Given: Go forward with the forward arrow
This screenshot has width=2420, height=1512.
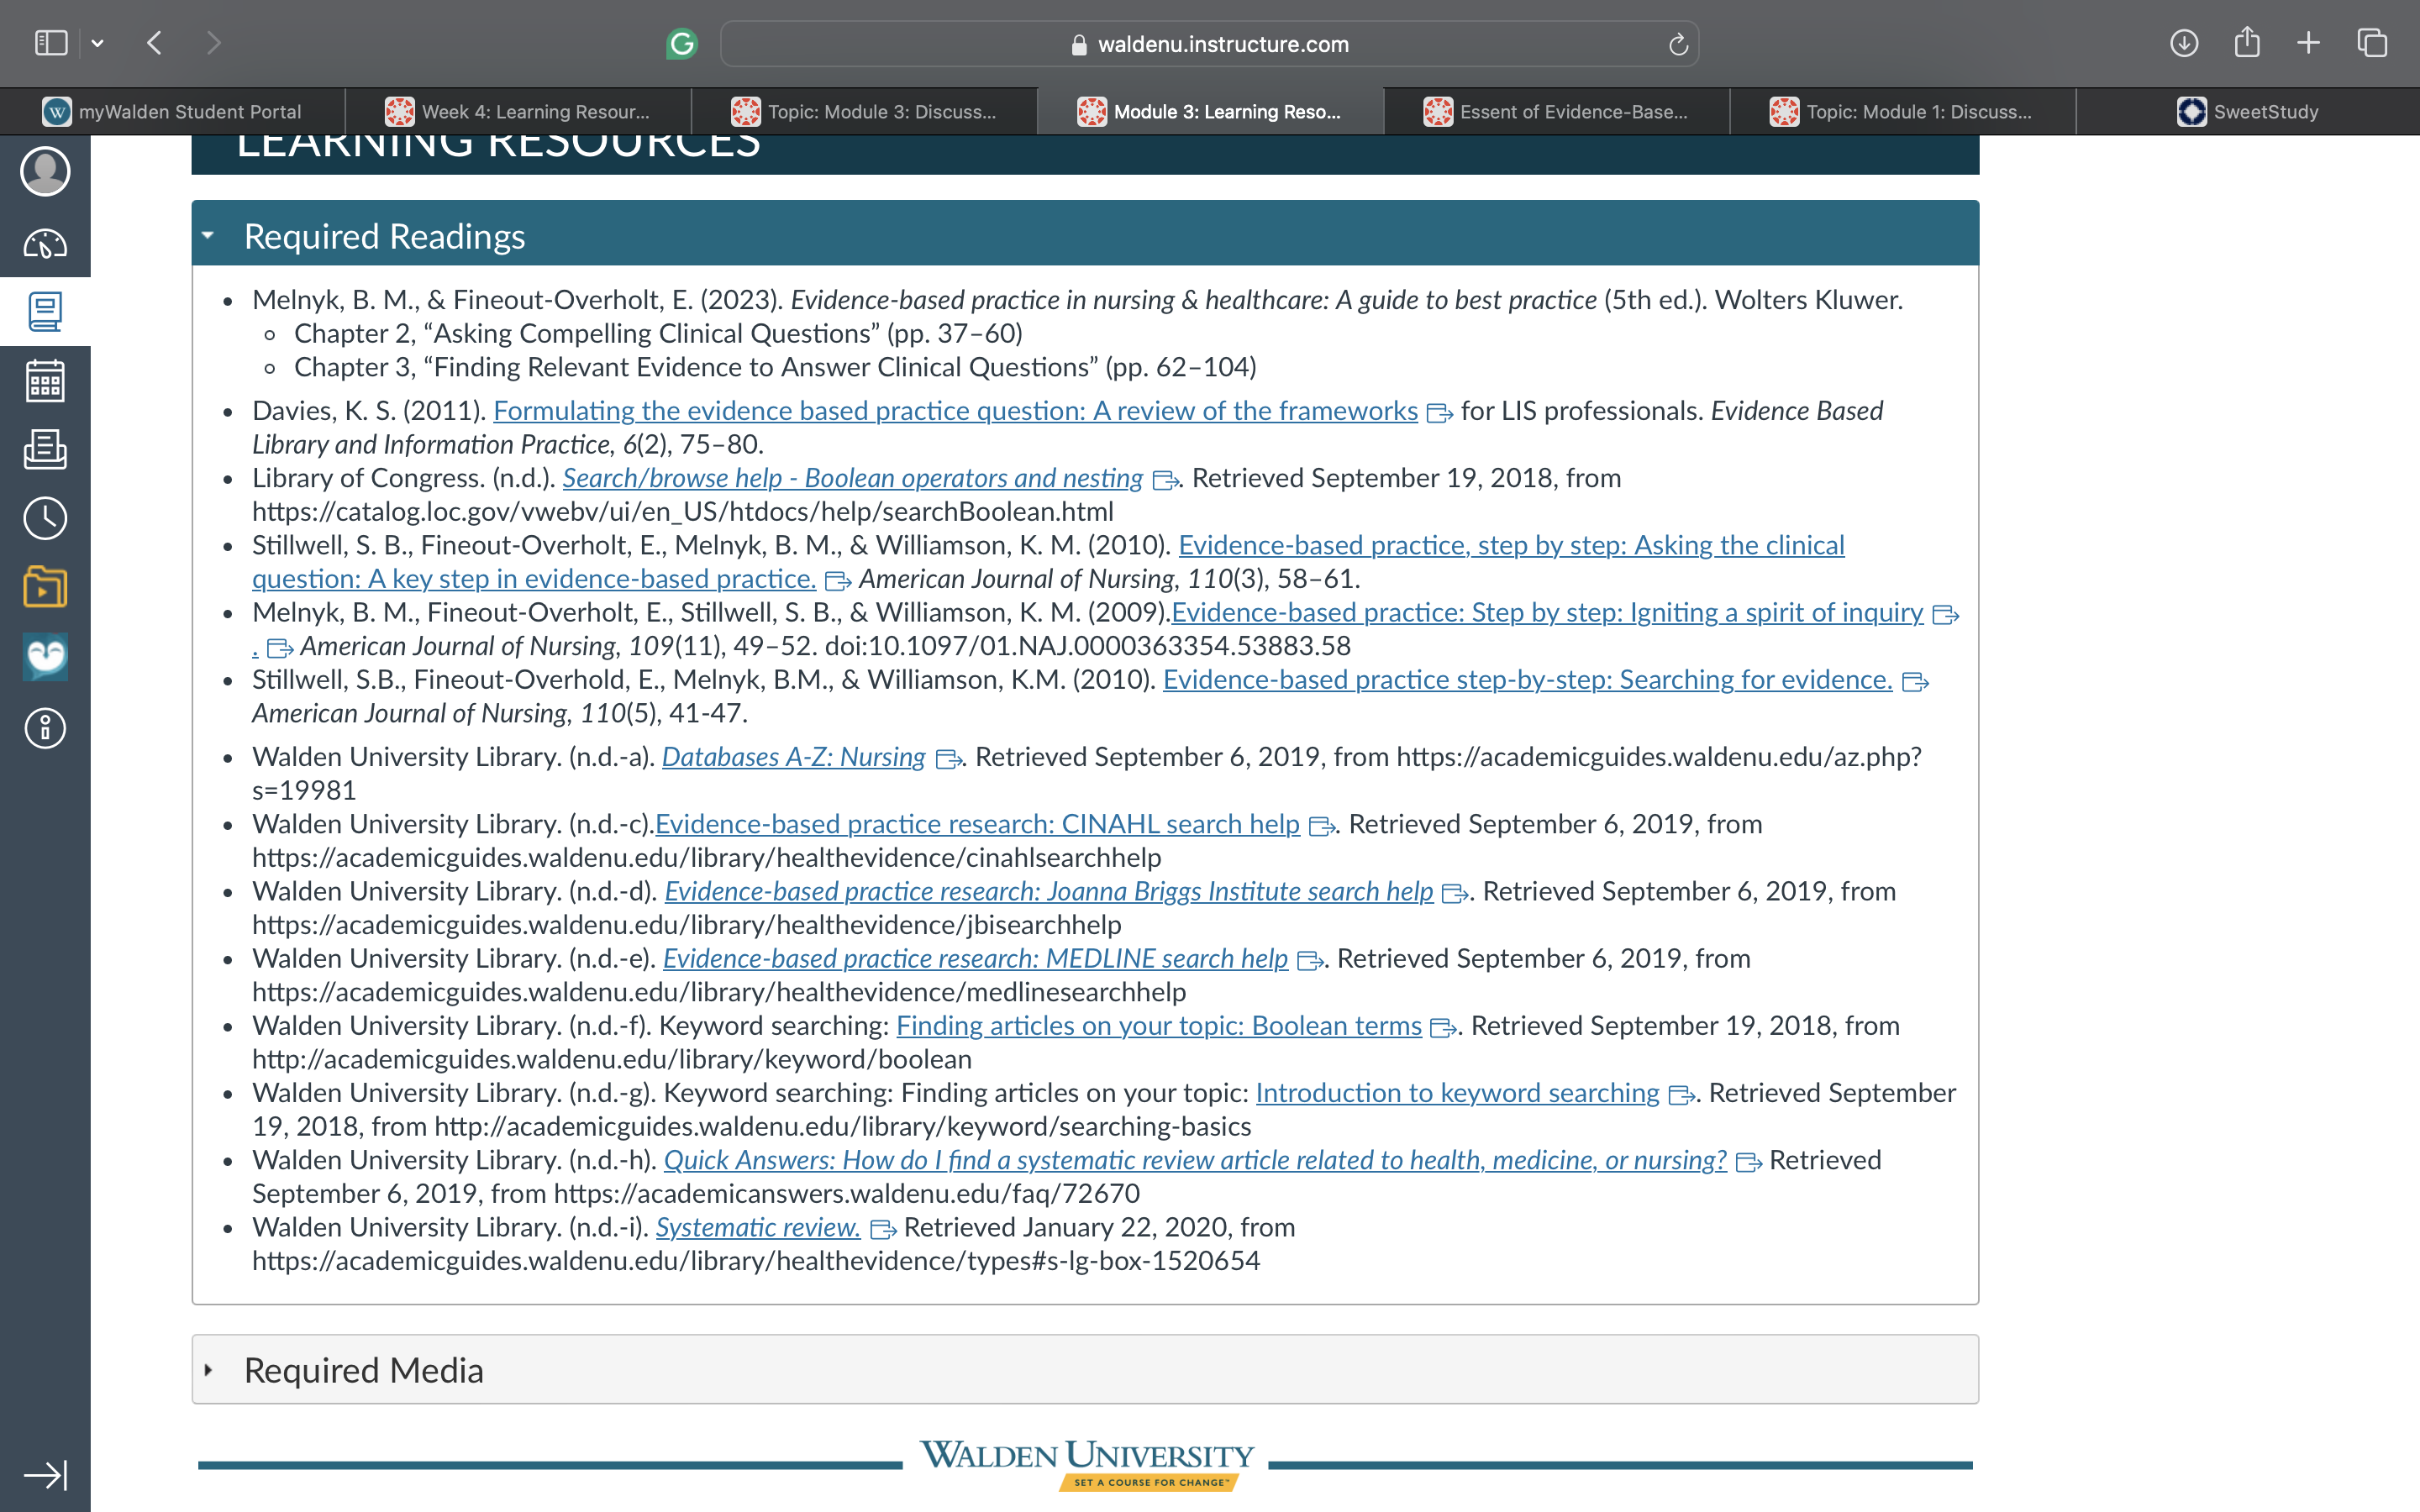Looking at the screenshot, I should pyautogui.click(x=213, y=43).
